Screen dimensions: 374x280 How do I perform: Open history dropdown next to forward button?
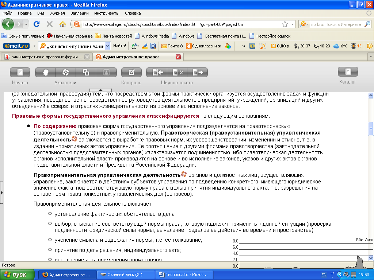[x=26, y=24]
